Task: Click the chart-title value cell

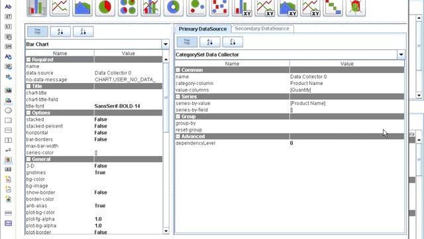Action: point(128,93)
